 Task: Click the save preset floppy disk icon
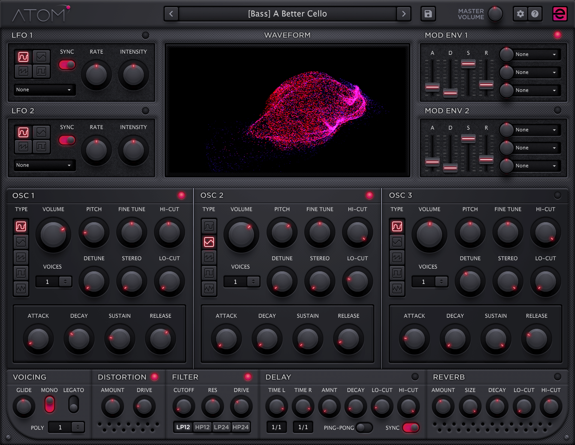(428, 14)
